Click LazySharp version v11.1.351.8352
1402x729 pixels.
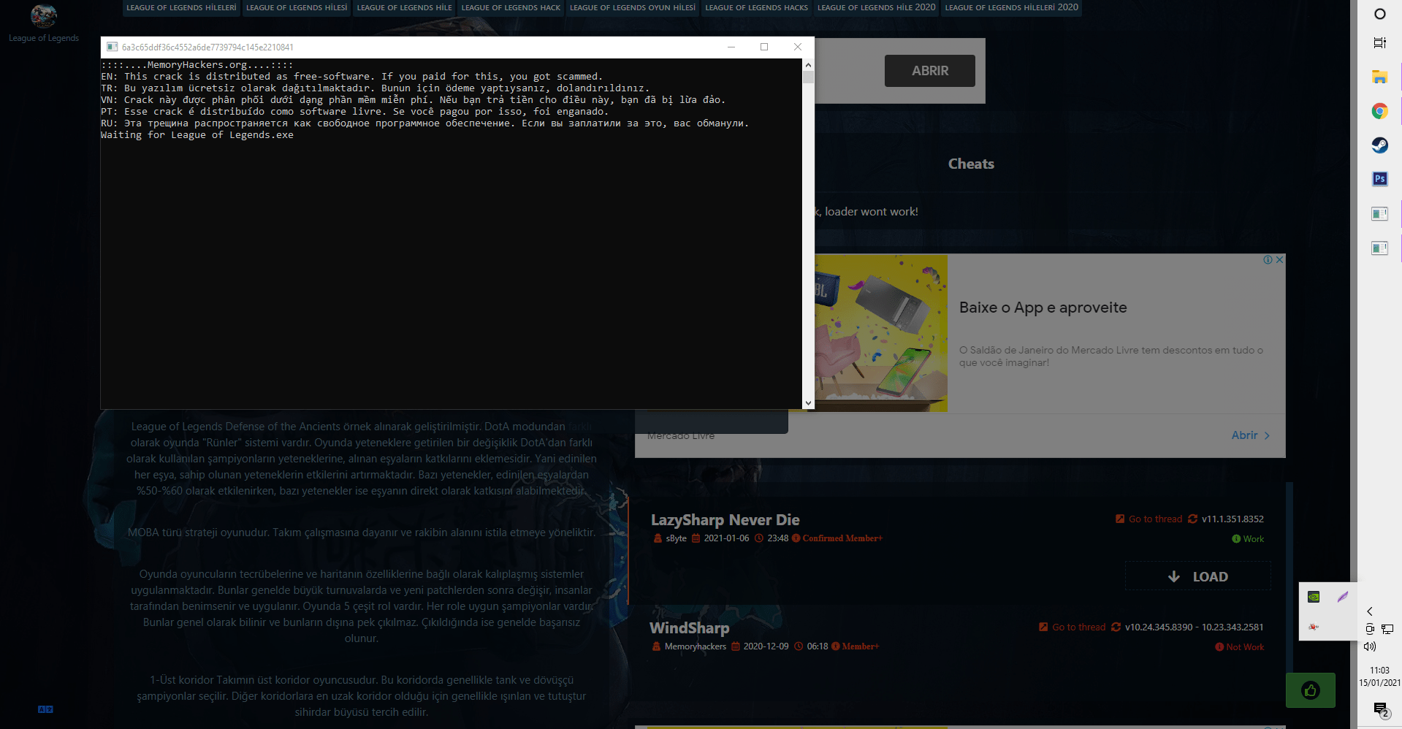(x=1233, y=519)
